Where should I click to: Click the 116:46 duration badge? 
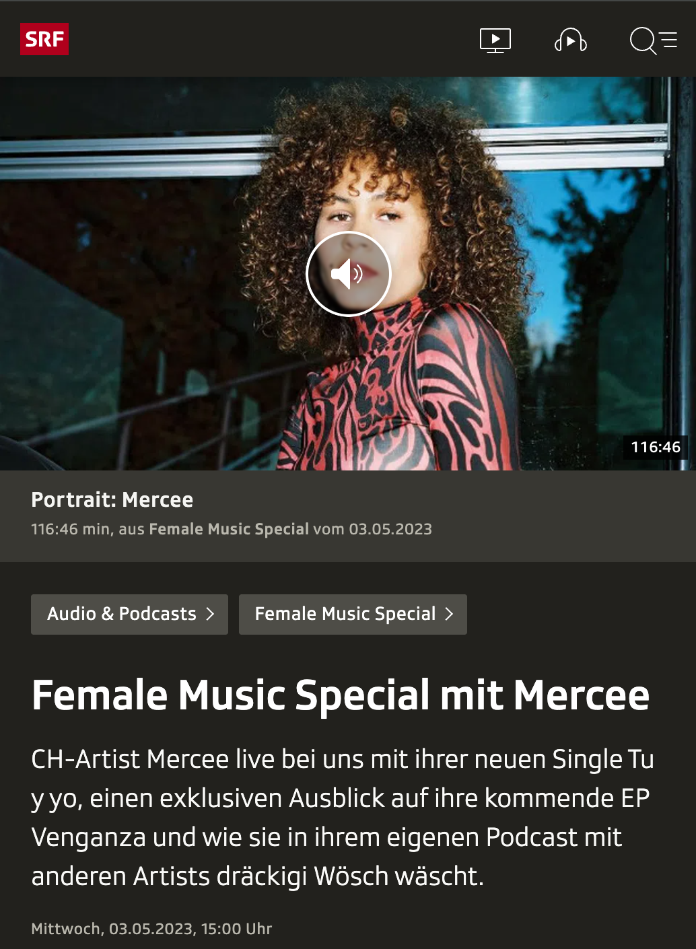click(x=656, y=447)
